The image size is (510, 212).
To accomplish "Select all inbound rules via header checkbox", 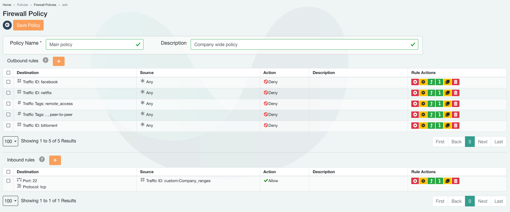I will (8, 172).
